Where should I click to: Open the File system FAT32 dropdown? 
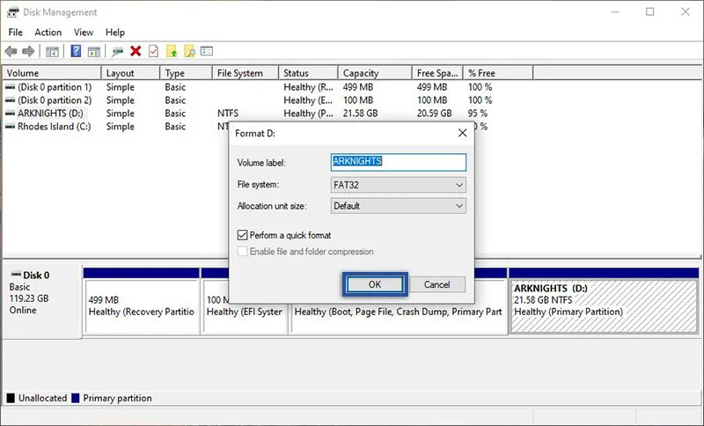point(399,185)
